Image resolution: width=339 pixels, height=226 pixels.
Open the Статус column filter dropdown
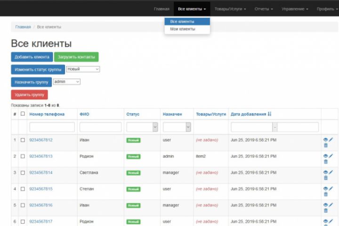click(x=142, y=127)
